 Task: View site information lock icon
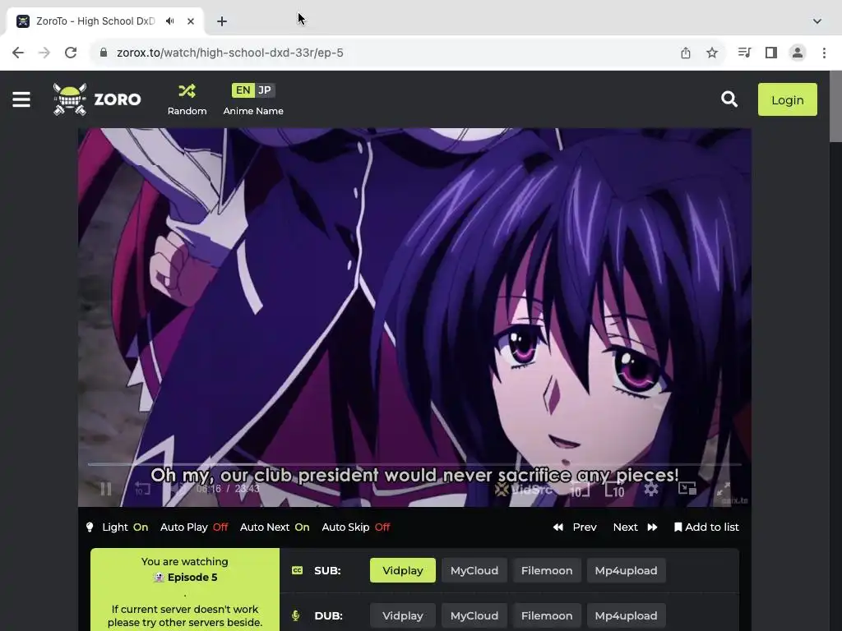(x=104, y=53)
